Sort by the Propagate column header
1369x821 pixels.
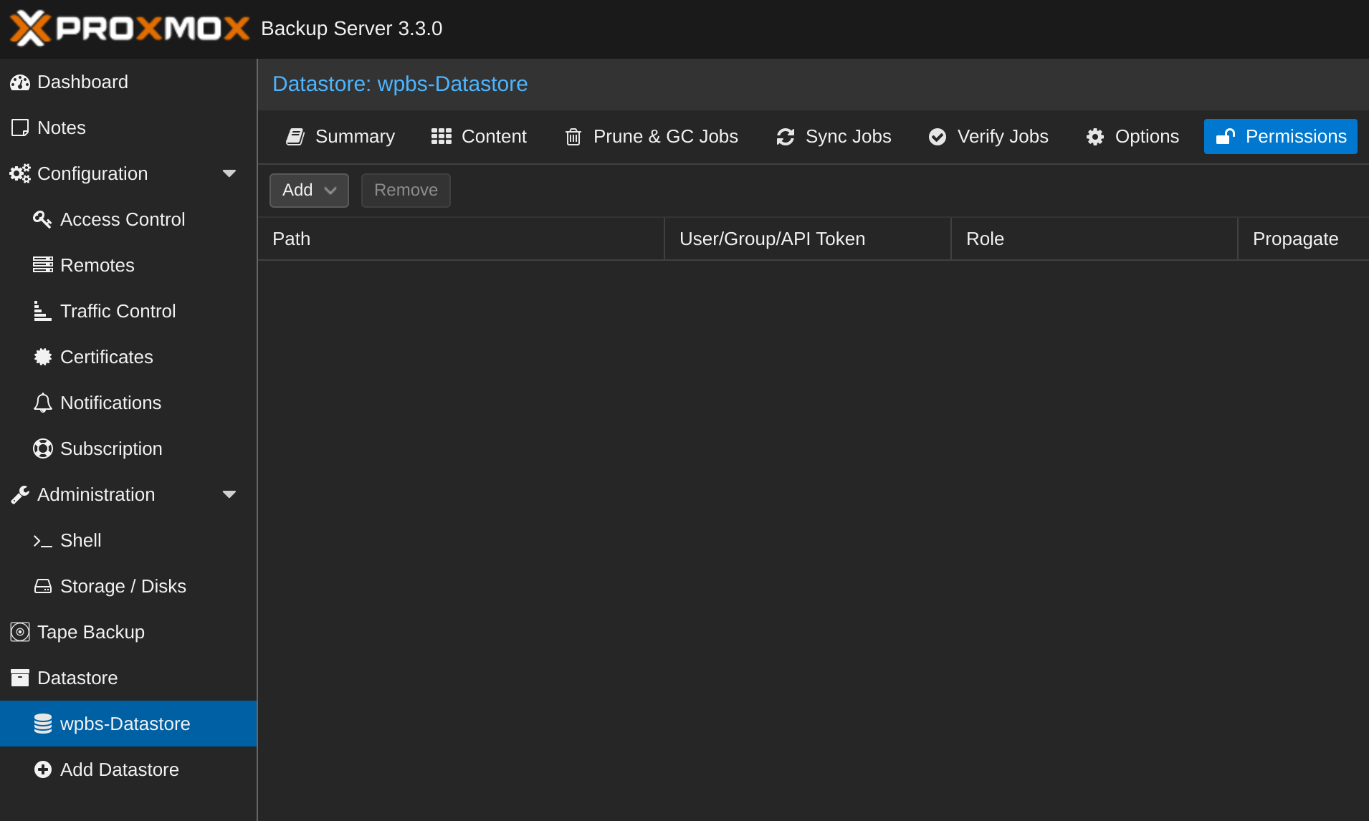point(1304,239)
